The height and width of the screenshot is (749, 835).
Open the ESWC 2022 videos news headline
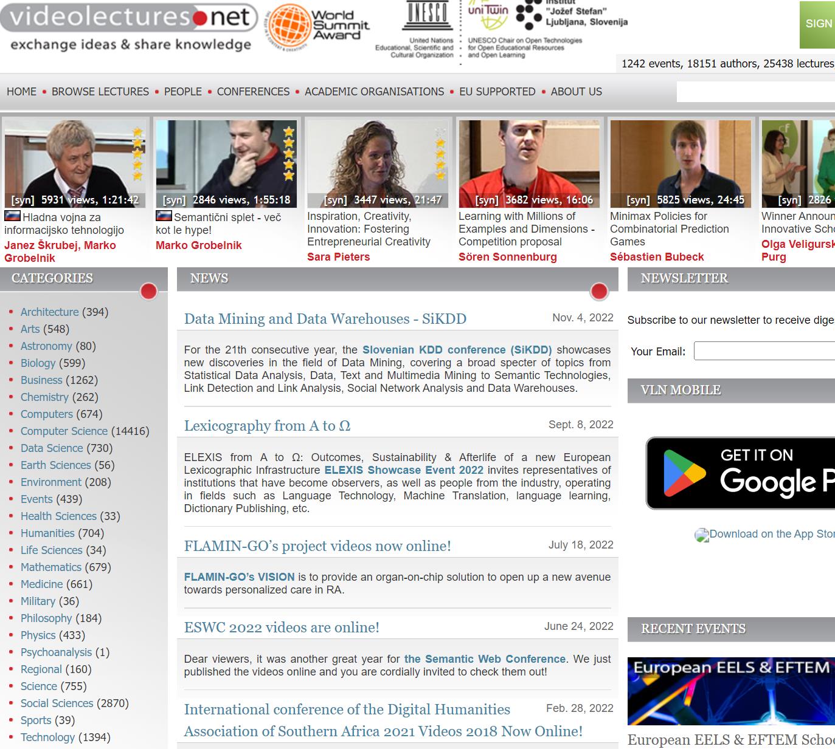pos(282,628)
